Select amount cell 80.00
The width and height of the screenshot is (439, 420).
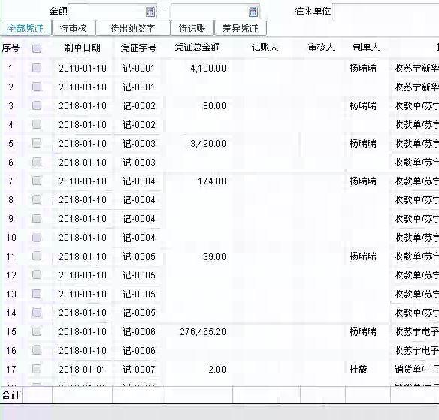pyautogui.click(x=214, y=106)
